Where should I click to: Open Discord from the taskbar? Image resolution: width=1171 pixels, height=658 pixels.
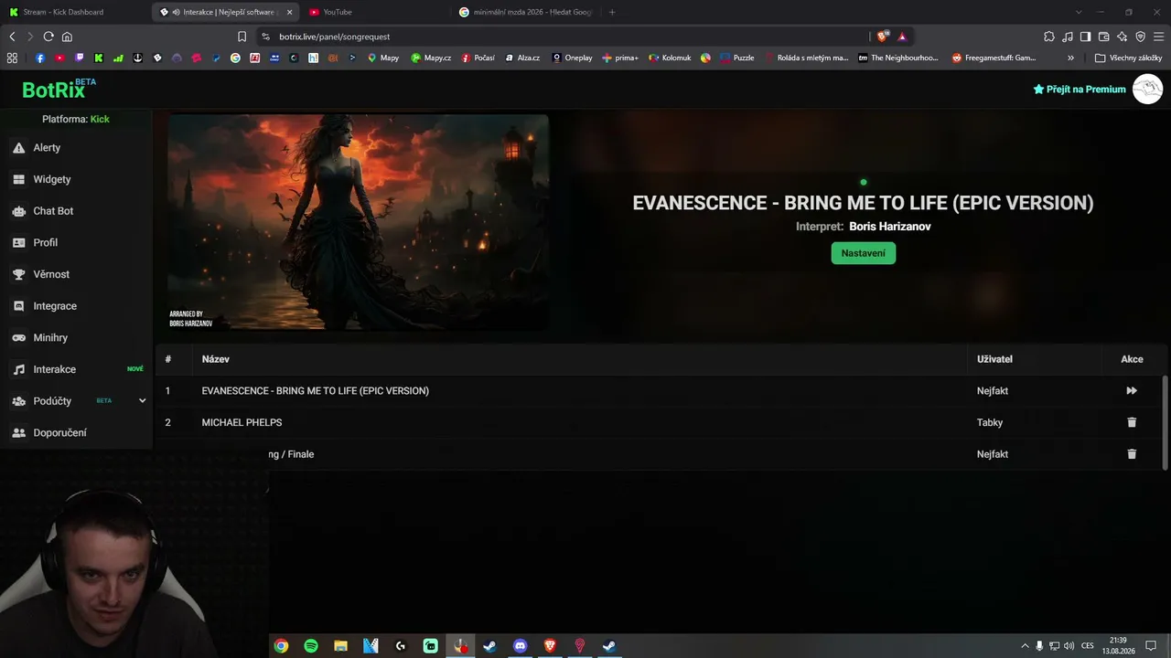[x=521, y=646]
